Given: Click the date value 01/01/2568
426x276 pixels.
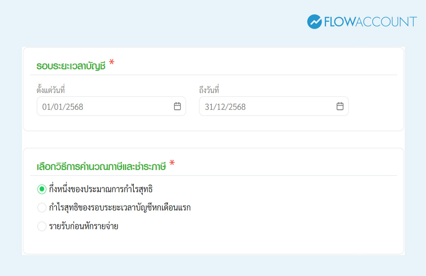Looking at the screenshot, I should 62,107.
